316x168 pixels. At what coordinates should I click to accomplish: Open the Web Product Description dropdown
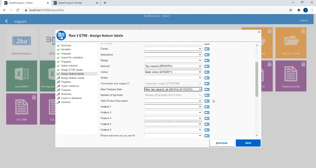[x=173, y=101]
